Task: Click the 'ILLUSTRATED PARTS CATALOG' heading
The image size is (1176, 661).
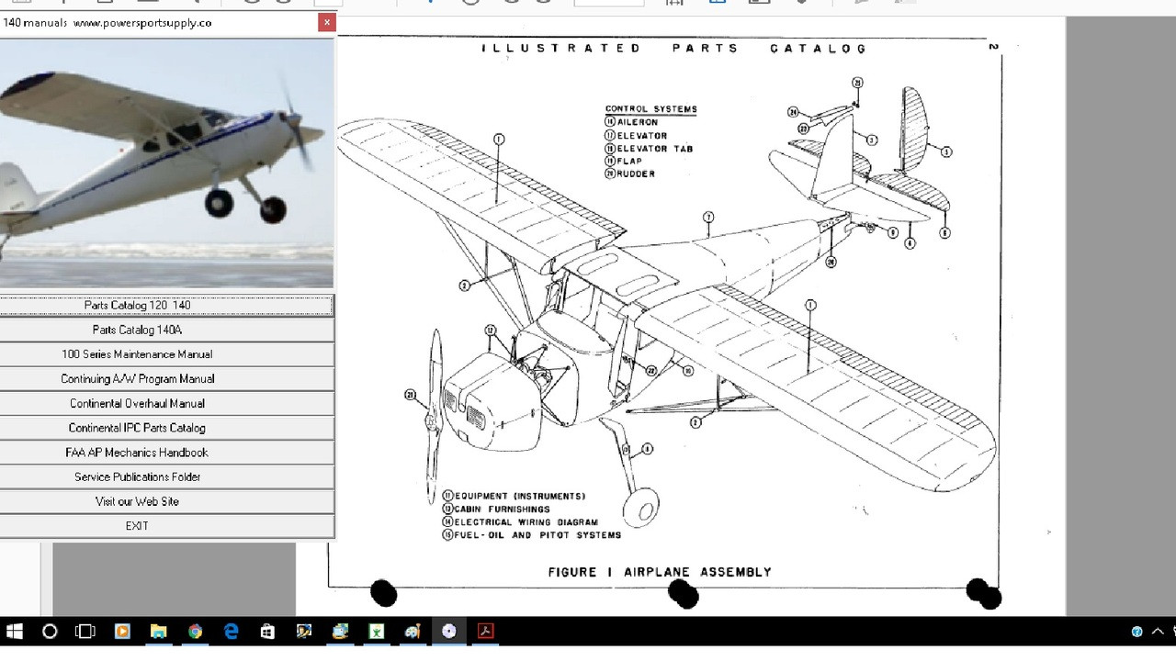Action: pyautogui.click(x=674, y=49)
